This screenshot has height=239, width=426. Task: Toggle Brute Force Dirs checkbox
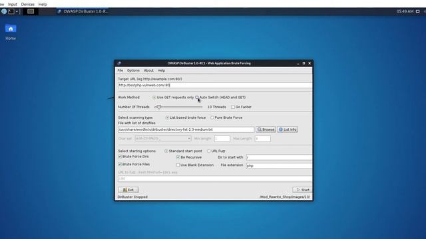tap(120, 157)
